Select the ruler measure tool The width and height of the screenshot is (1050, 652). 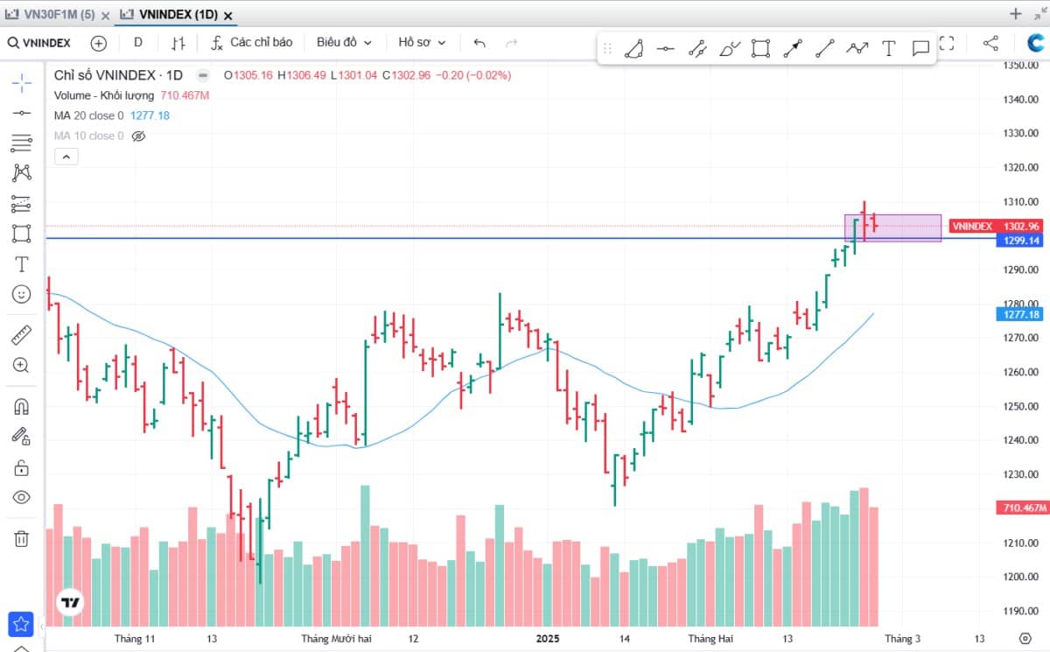(22, 335)
